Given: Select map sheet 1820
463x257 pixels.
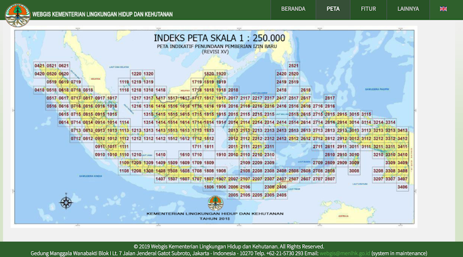Looking at the screenshot, I should pos(209,74).
